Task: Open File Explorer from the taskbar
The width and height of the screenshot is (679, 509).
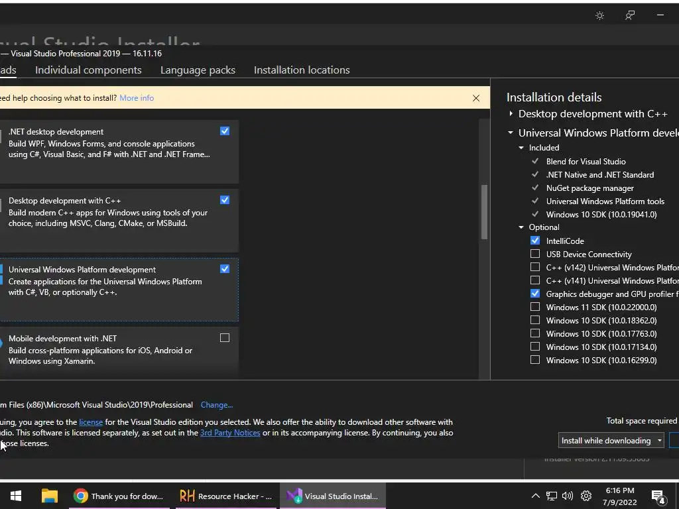Action: (49, 496)
